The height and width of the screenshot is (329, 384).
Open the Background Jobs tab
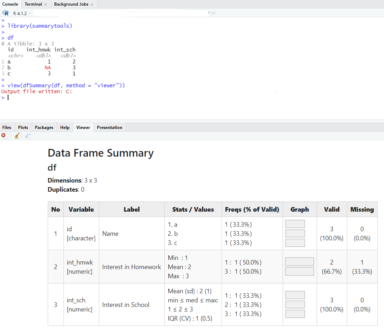71,4
